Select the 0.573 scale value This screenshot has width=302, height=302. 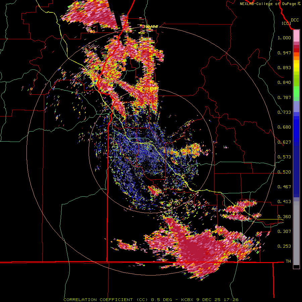(x=284, y=157)
